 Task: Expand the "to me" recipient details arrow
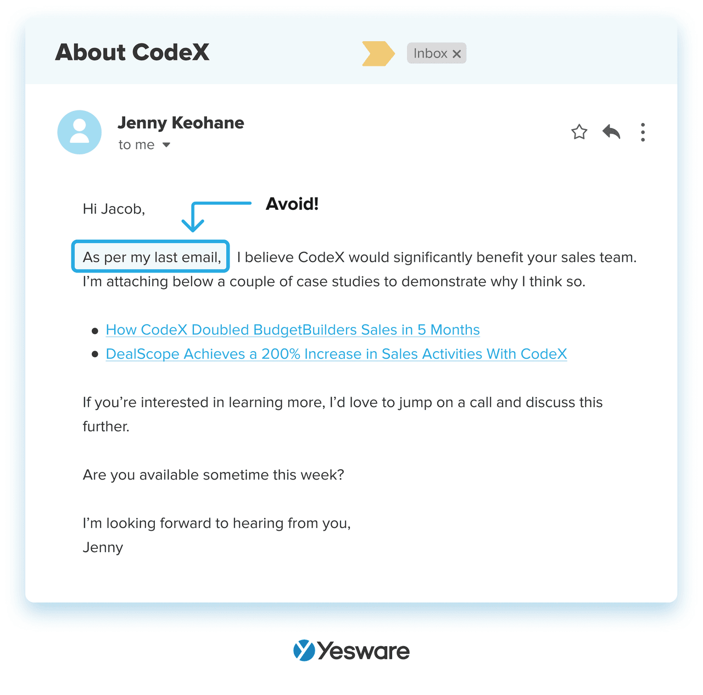point(166,145)
